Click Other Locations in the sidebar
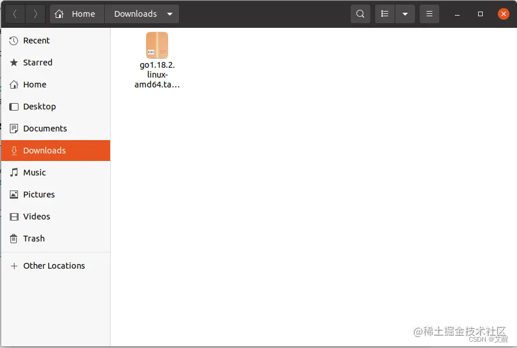Screen dimensions: 517x348 (x=56, y=266)
